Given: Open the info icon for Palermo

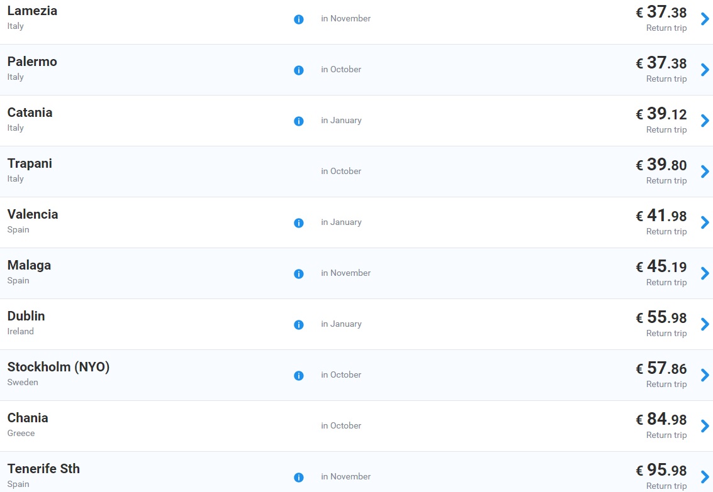Looking at the screenshot, I should pyautogui.click(x=299, y=70).
